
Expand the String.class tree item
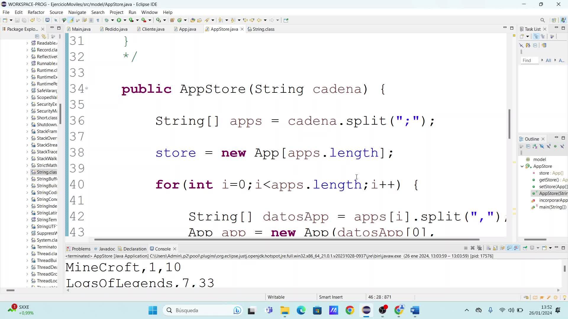(x=27, y=172)
